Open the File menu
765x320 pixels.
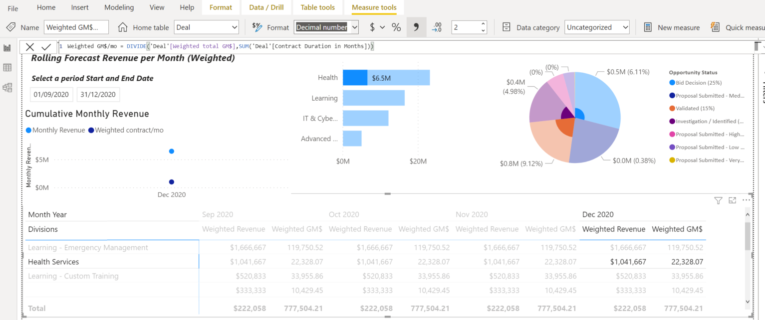click(12, 8)
